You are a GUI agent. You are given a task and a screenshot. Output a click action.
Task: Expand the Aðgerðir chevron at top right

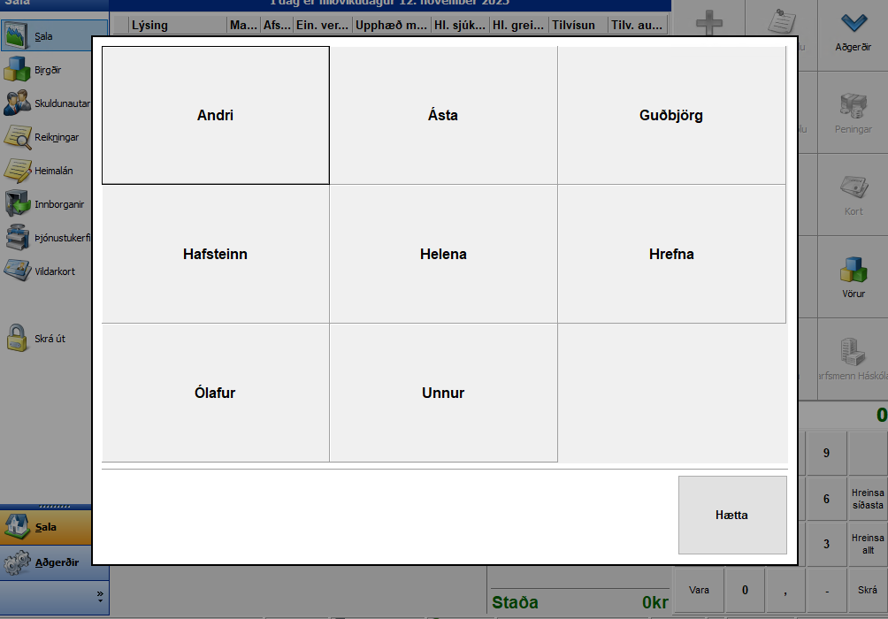tap(853, 22)
